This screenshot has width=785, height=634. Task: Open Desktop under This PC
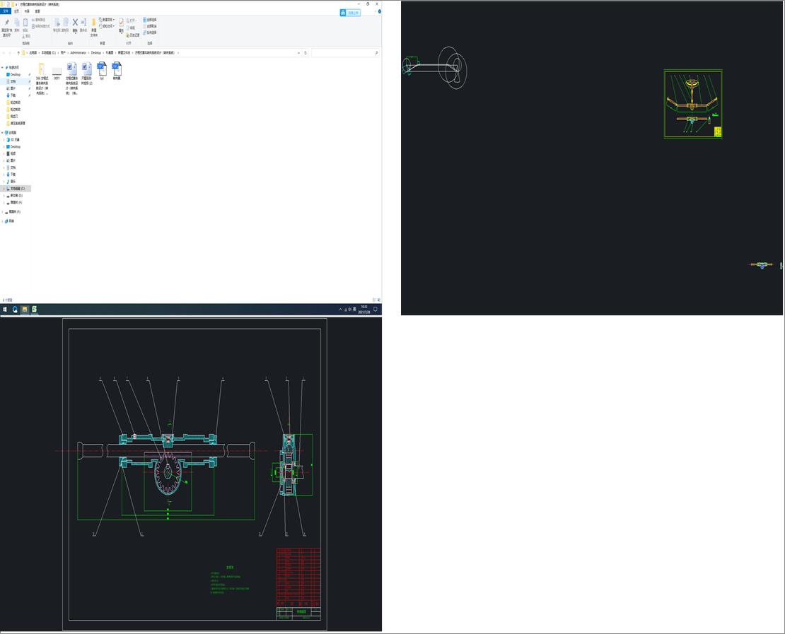pos(15,146)
